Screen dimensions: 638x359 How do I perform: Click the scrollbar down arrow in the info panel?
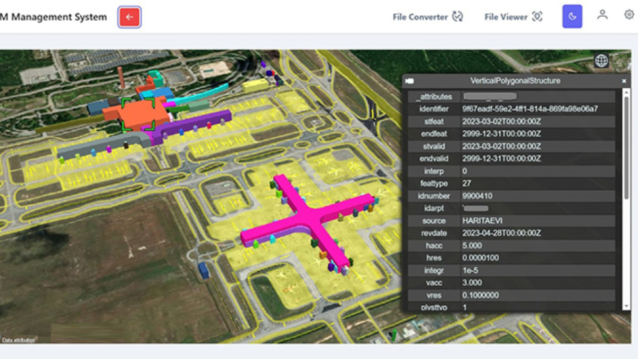[x=627, y=307]
